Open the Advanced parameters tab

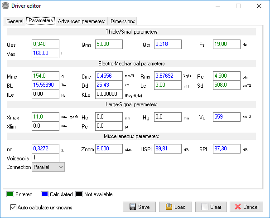82,21
